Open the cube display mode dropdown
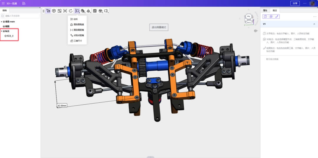This screenshot has width=318, height=158. [x=100, y=11]
